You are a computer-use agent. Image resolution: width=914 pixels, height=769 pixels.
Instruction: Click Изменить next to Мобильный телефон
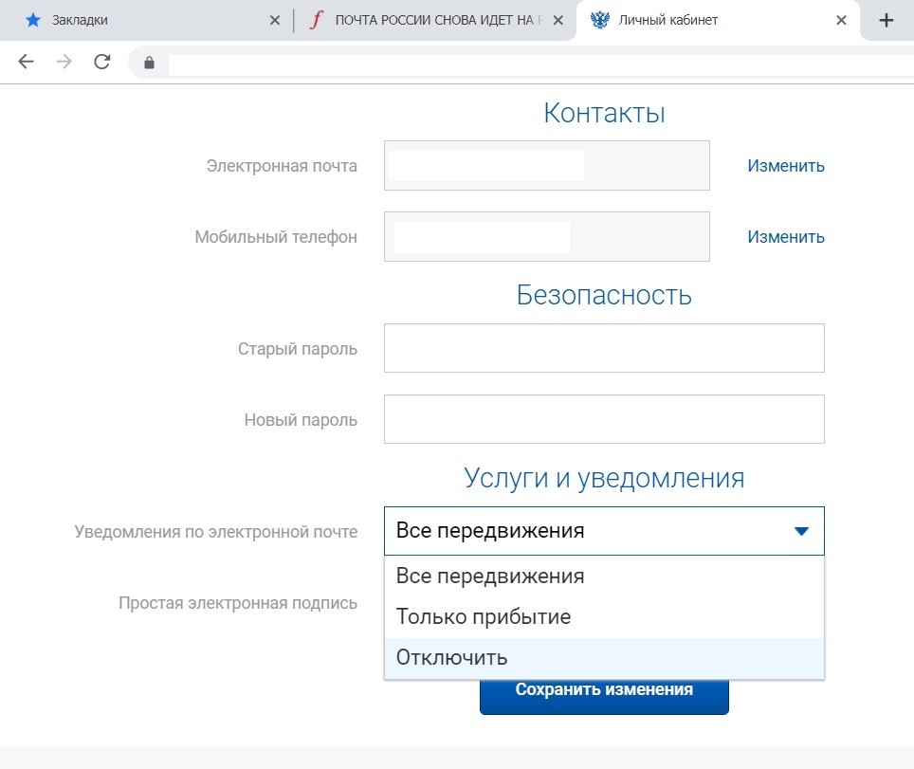click(785, 237)
